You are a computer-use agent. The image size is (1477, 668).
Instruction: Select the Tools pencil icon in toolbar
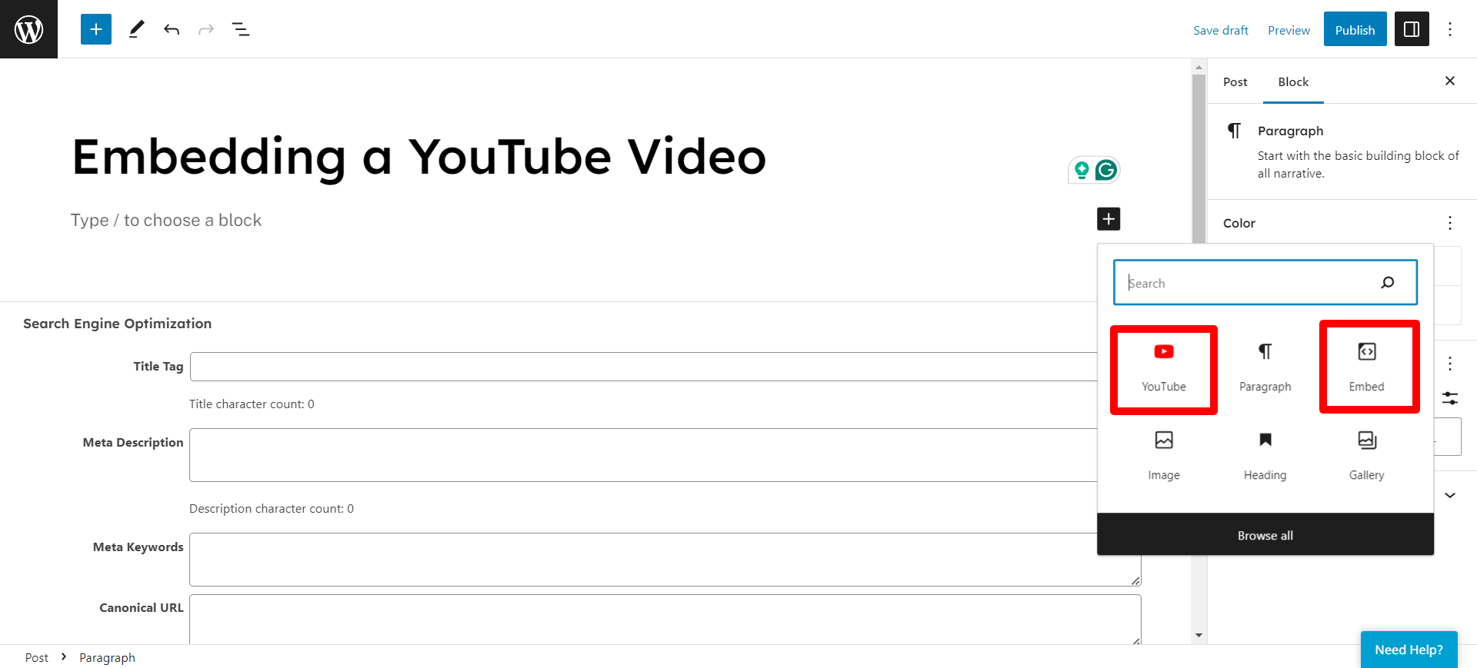pyautogui.click(x=136, y=28)
